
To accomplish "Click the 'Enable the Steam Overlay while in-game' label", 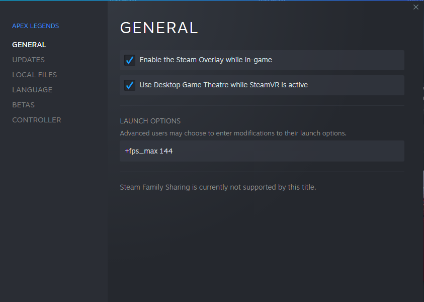I will [x=205, y=60].
